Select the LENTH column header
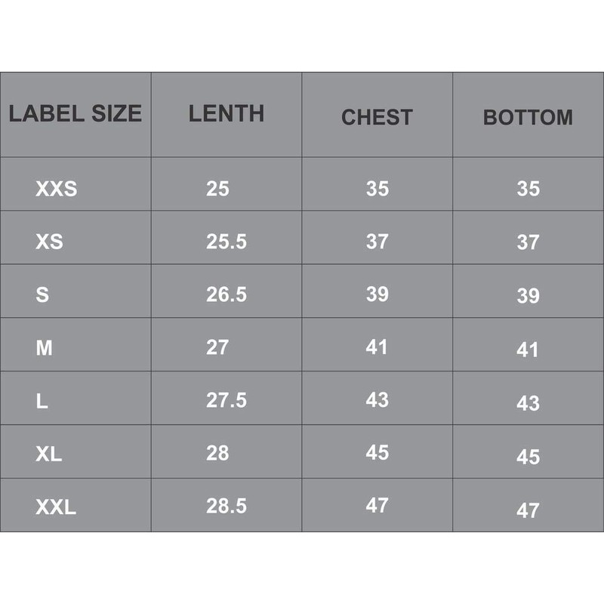The width and height of the screenshot is (604, 604). tap(226, 114)
